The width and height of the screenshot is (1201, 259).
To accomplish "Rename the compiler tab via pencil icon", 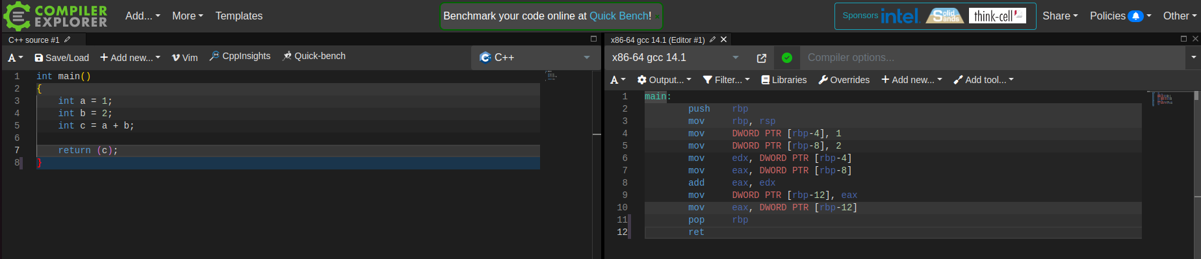I will click(x=712, y=40).
